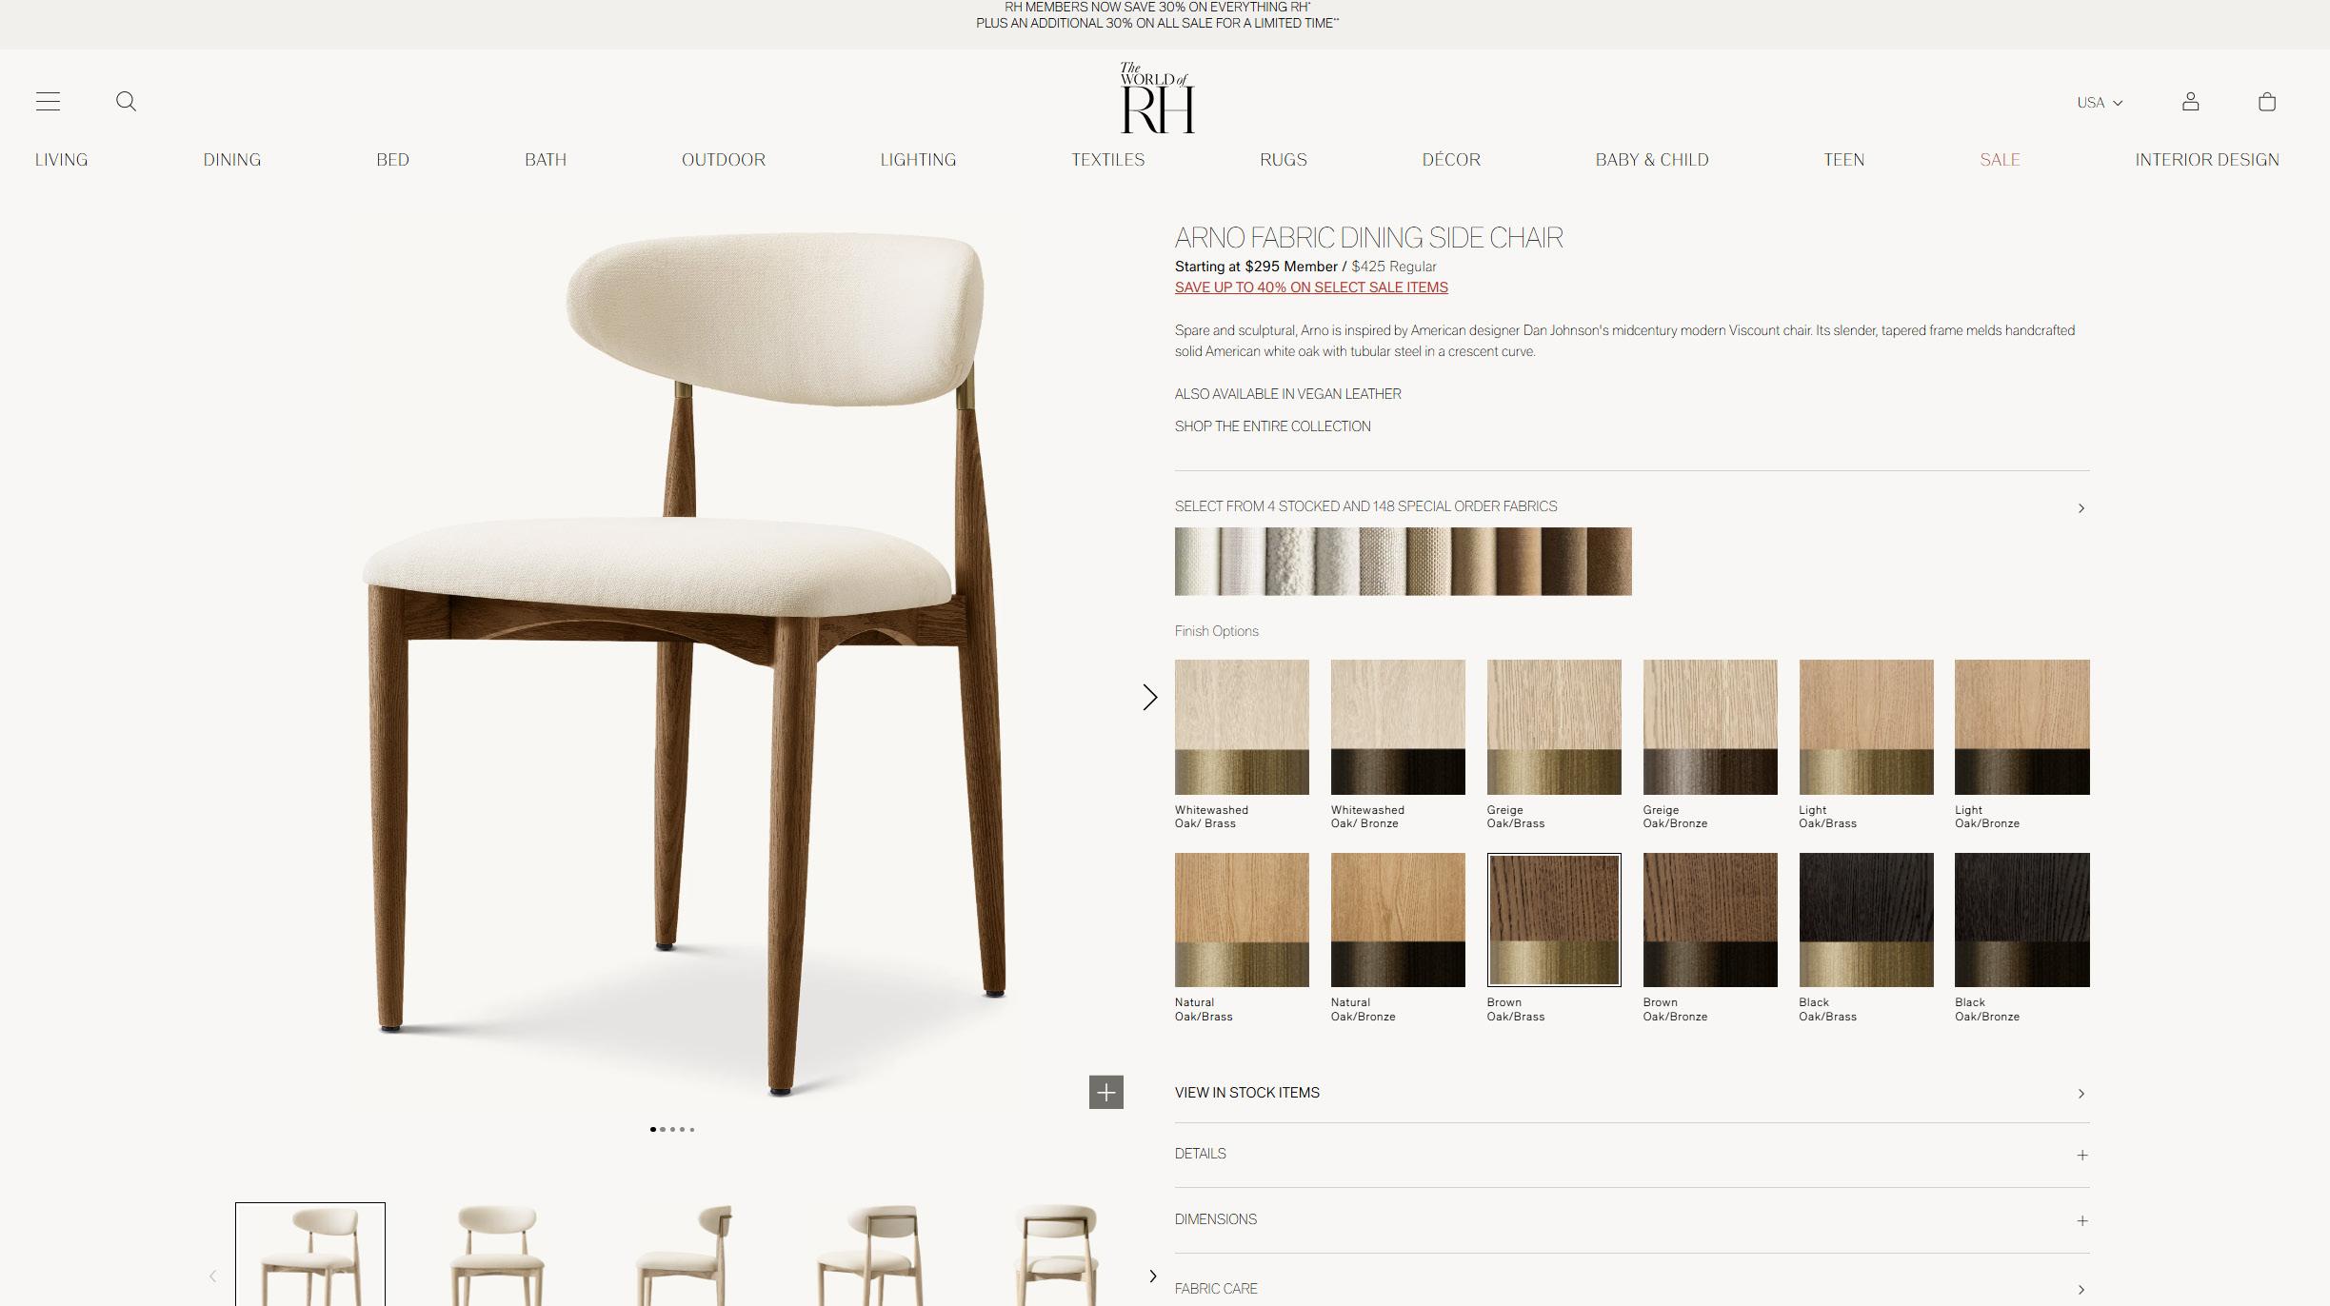Open the hamburger navigation menu
This screenshot has width=2330, height=1306.
click(x=48, y=101)
